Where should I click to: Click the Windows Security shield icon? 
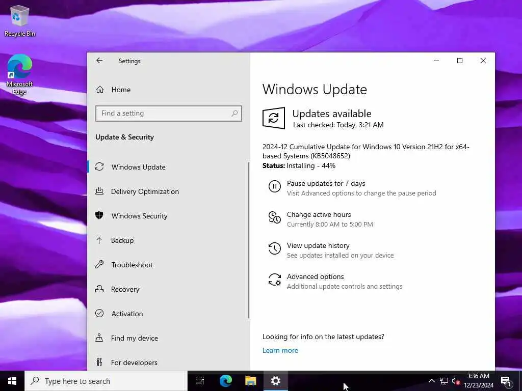[x=99, y=215]
